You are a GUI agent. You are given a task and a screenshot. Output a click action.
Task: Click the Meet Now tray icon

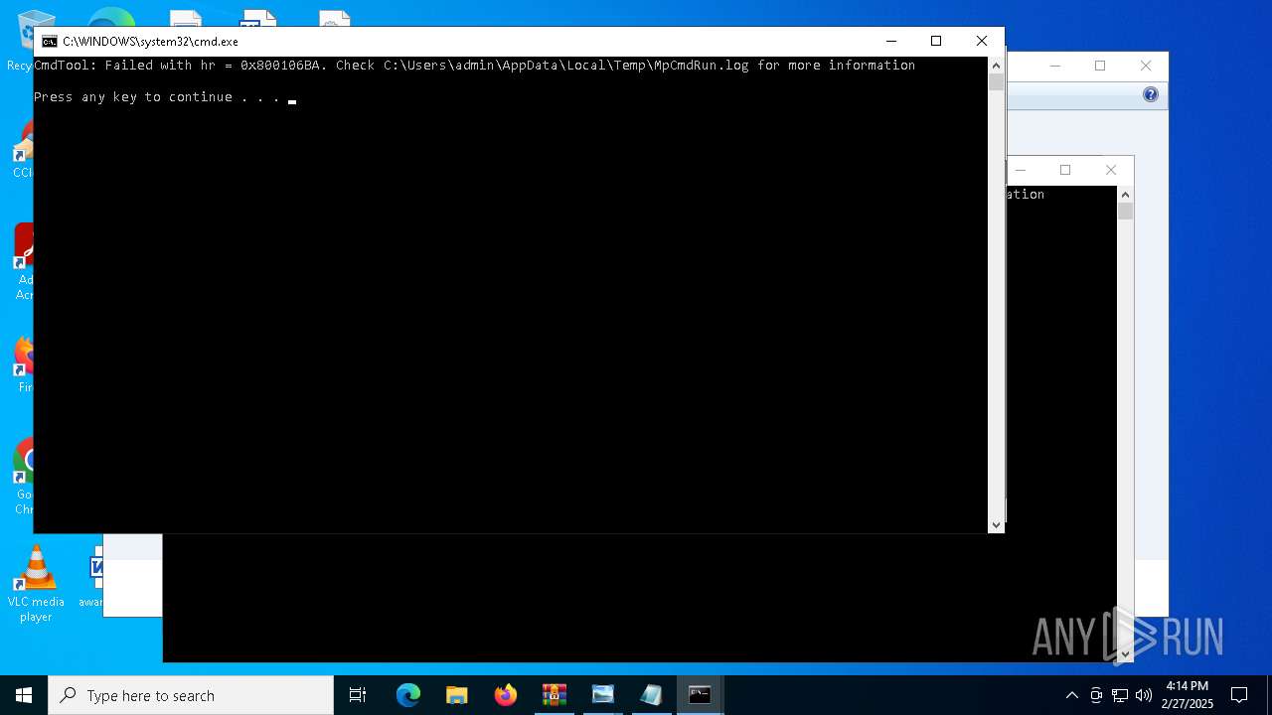coord(1096,695)
